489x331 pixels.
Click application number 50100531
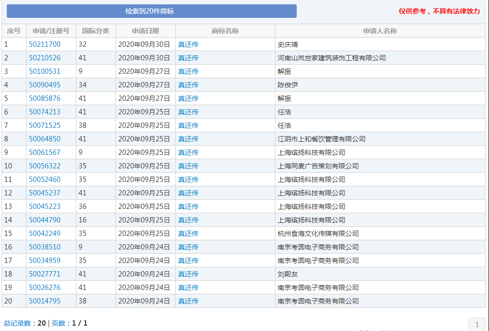point(44,71)
